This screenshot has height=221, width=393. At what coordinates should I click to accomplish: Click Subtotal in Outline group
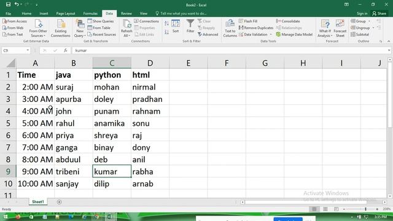pos(360,34)
